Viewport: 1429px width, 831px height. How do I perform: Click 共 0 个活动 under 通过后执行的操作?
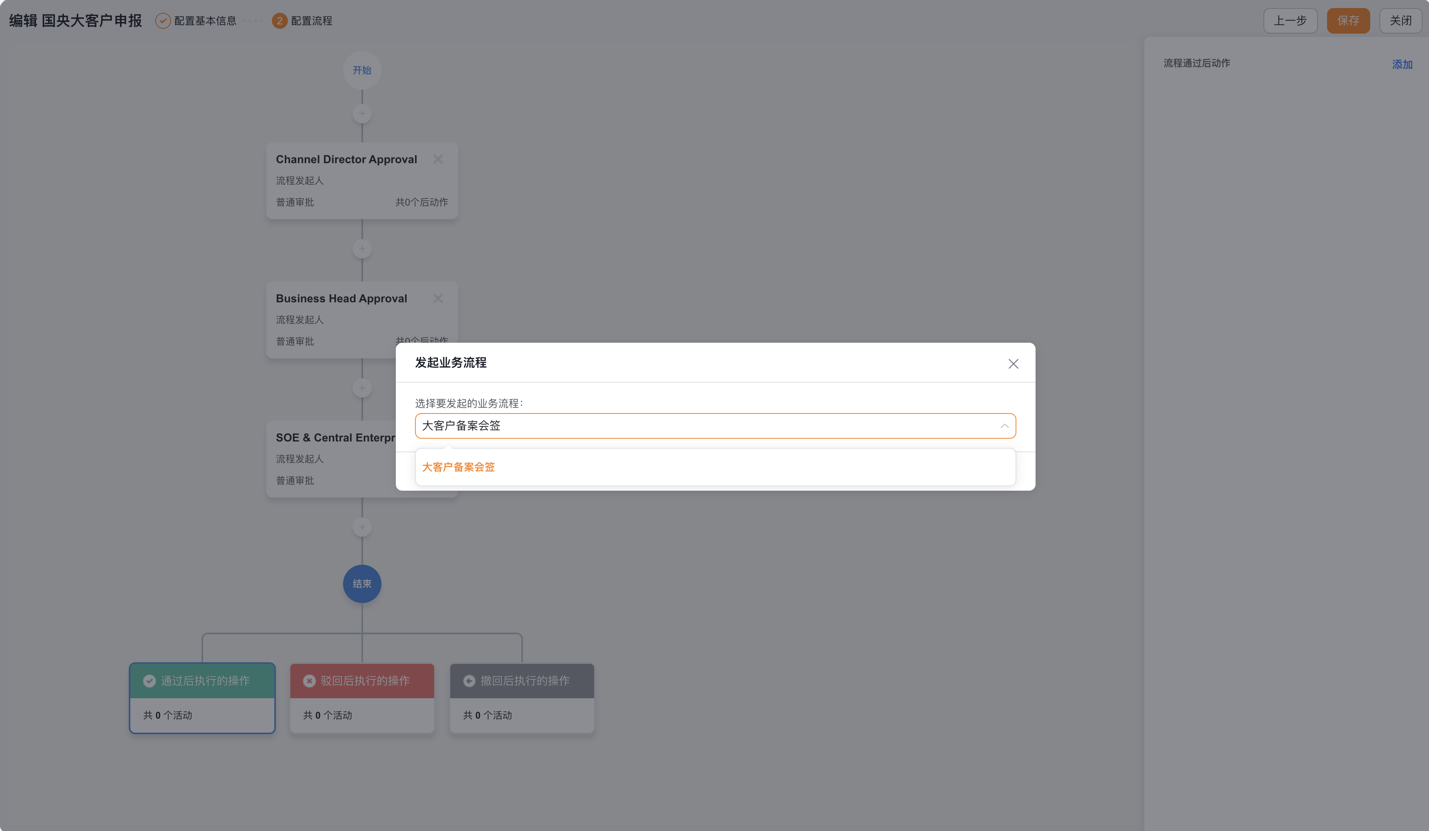coord(167,715)
